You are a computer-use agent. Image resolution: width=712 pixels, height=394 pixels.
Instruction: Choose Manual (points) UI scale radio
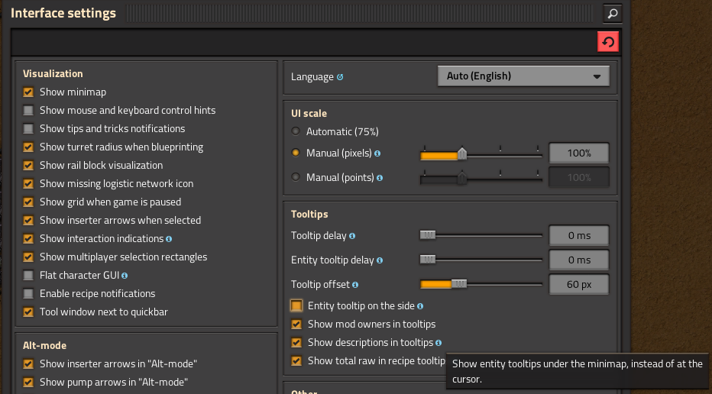296,177
